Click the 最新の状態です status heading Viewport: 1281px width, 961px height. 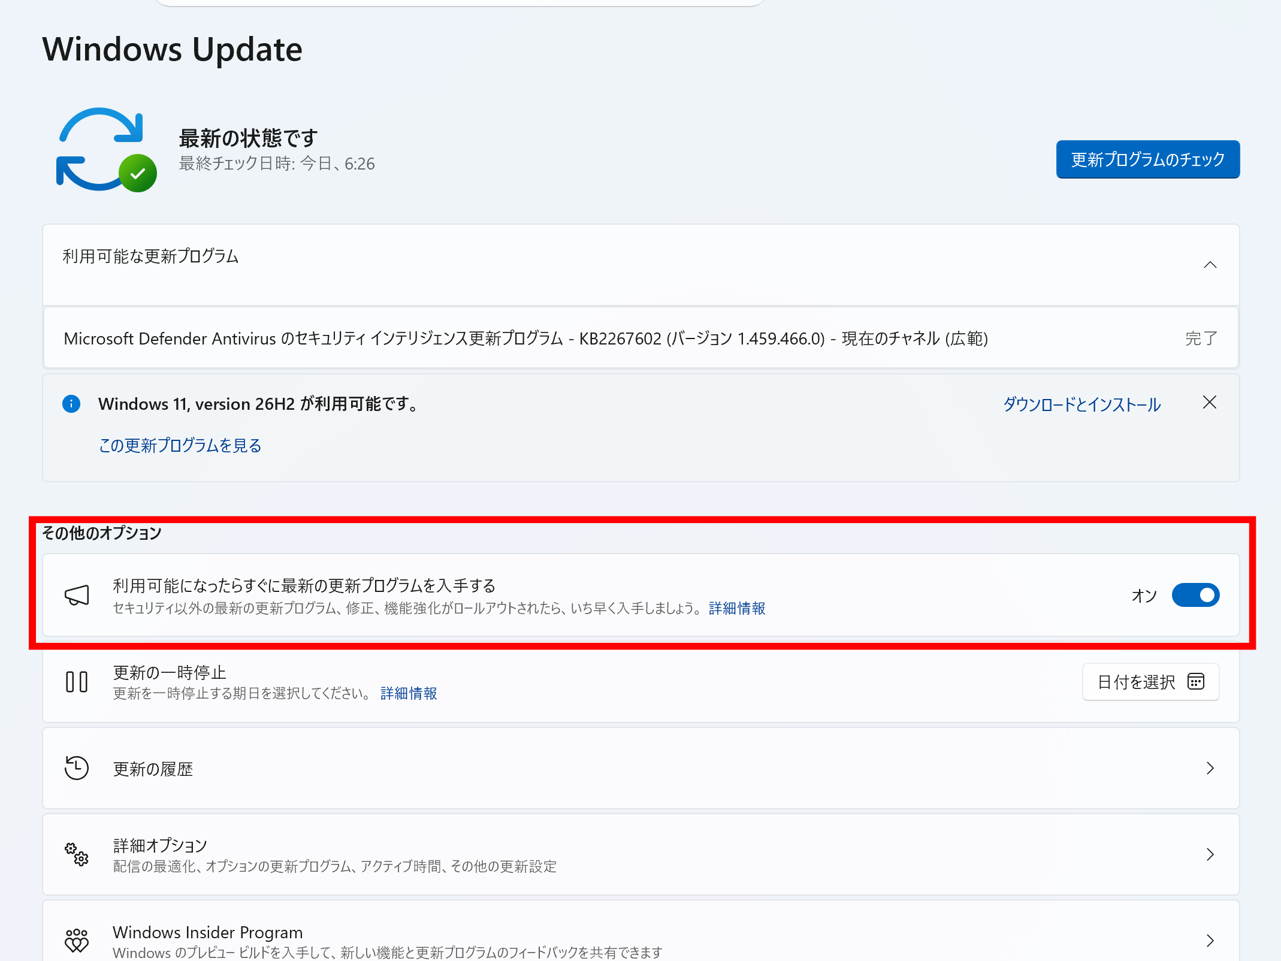tap(248, 138)
